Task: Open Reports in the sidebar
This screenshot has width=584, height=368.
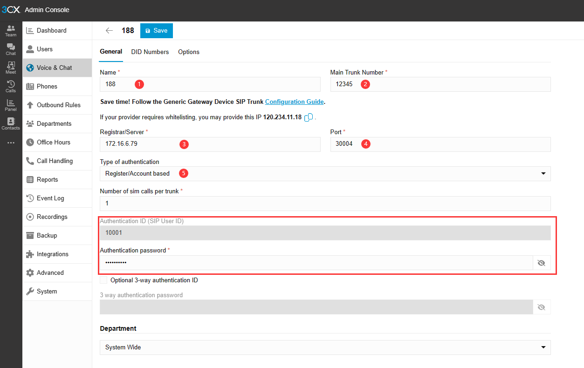Action: (57, 180)
